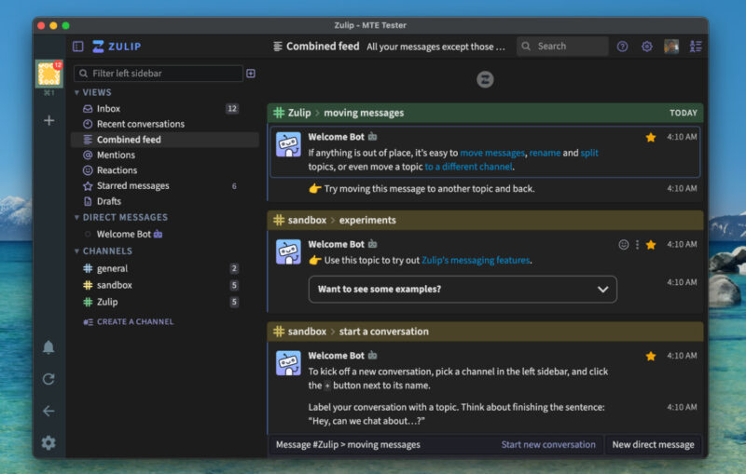Toggle the user list icon at top right

[696, 47]
